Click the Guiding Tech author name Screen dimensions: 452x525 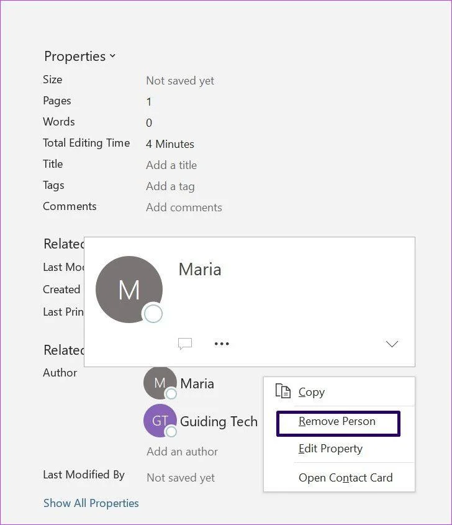pos(219,421)
